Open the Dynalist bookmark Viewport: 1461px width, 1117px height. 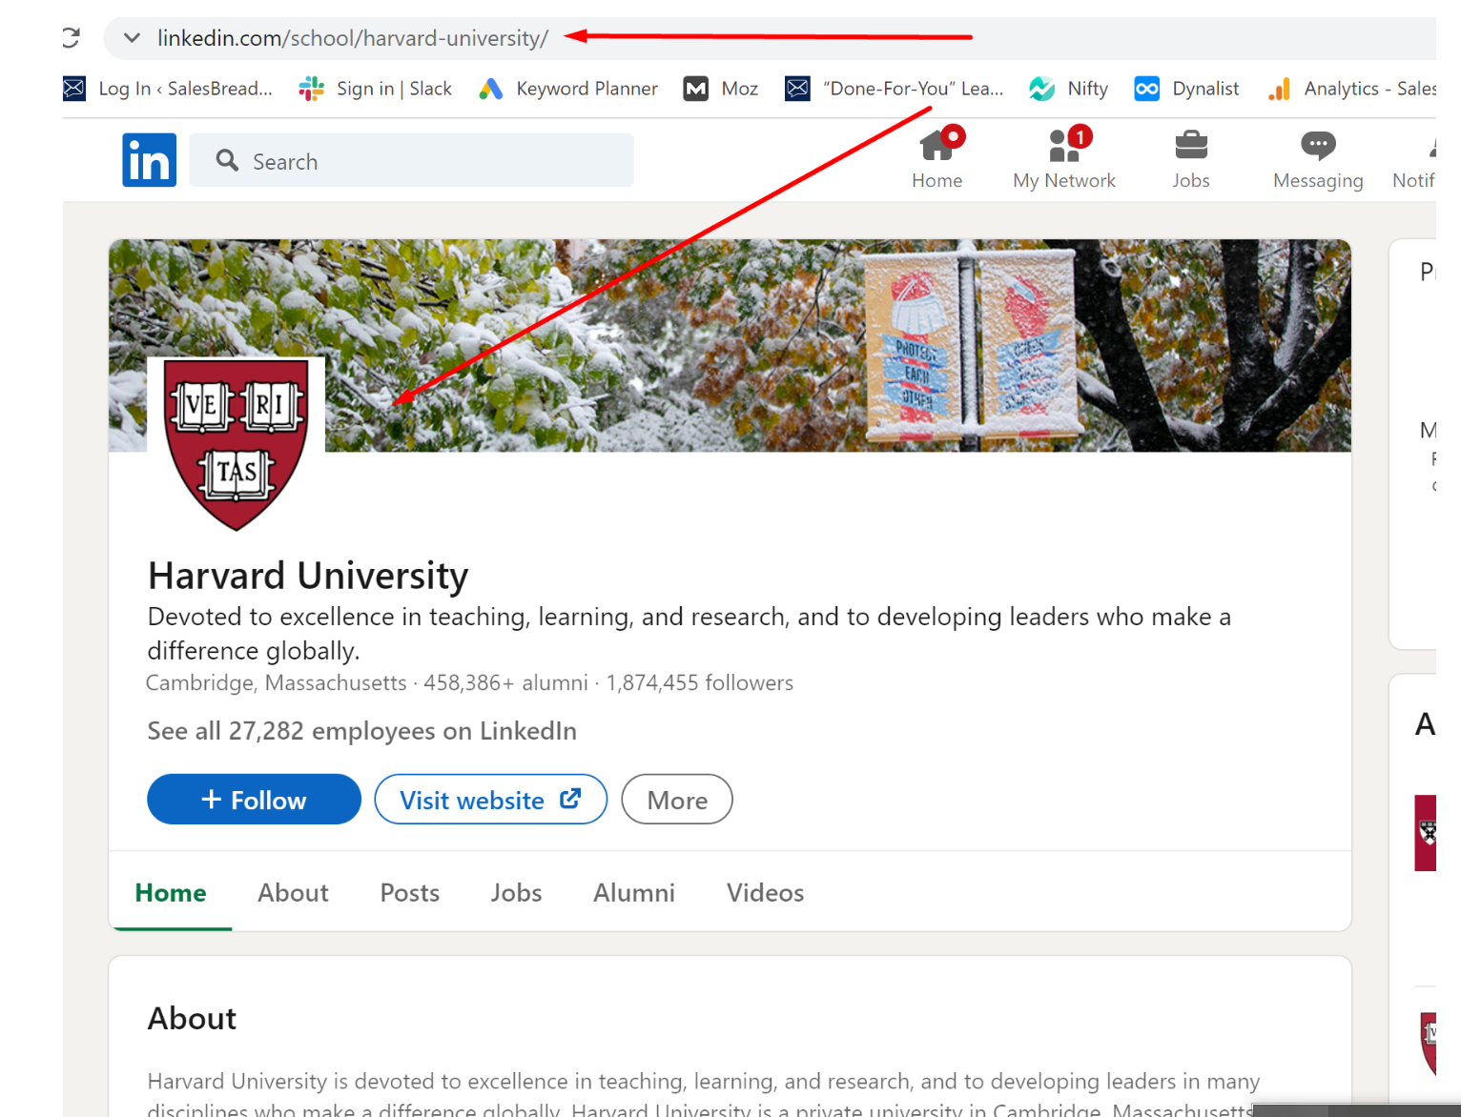[1187, 89]
